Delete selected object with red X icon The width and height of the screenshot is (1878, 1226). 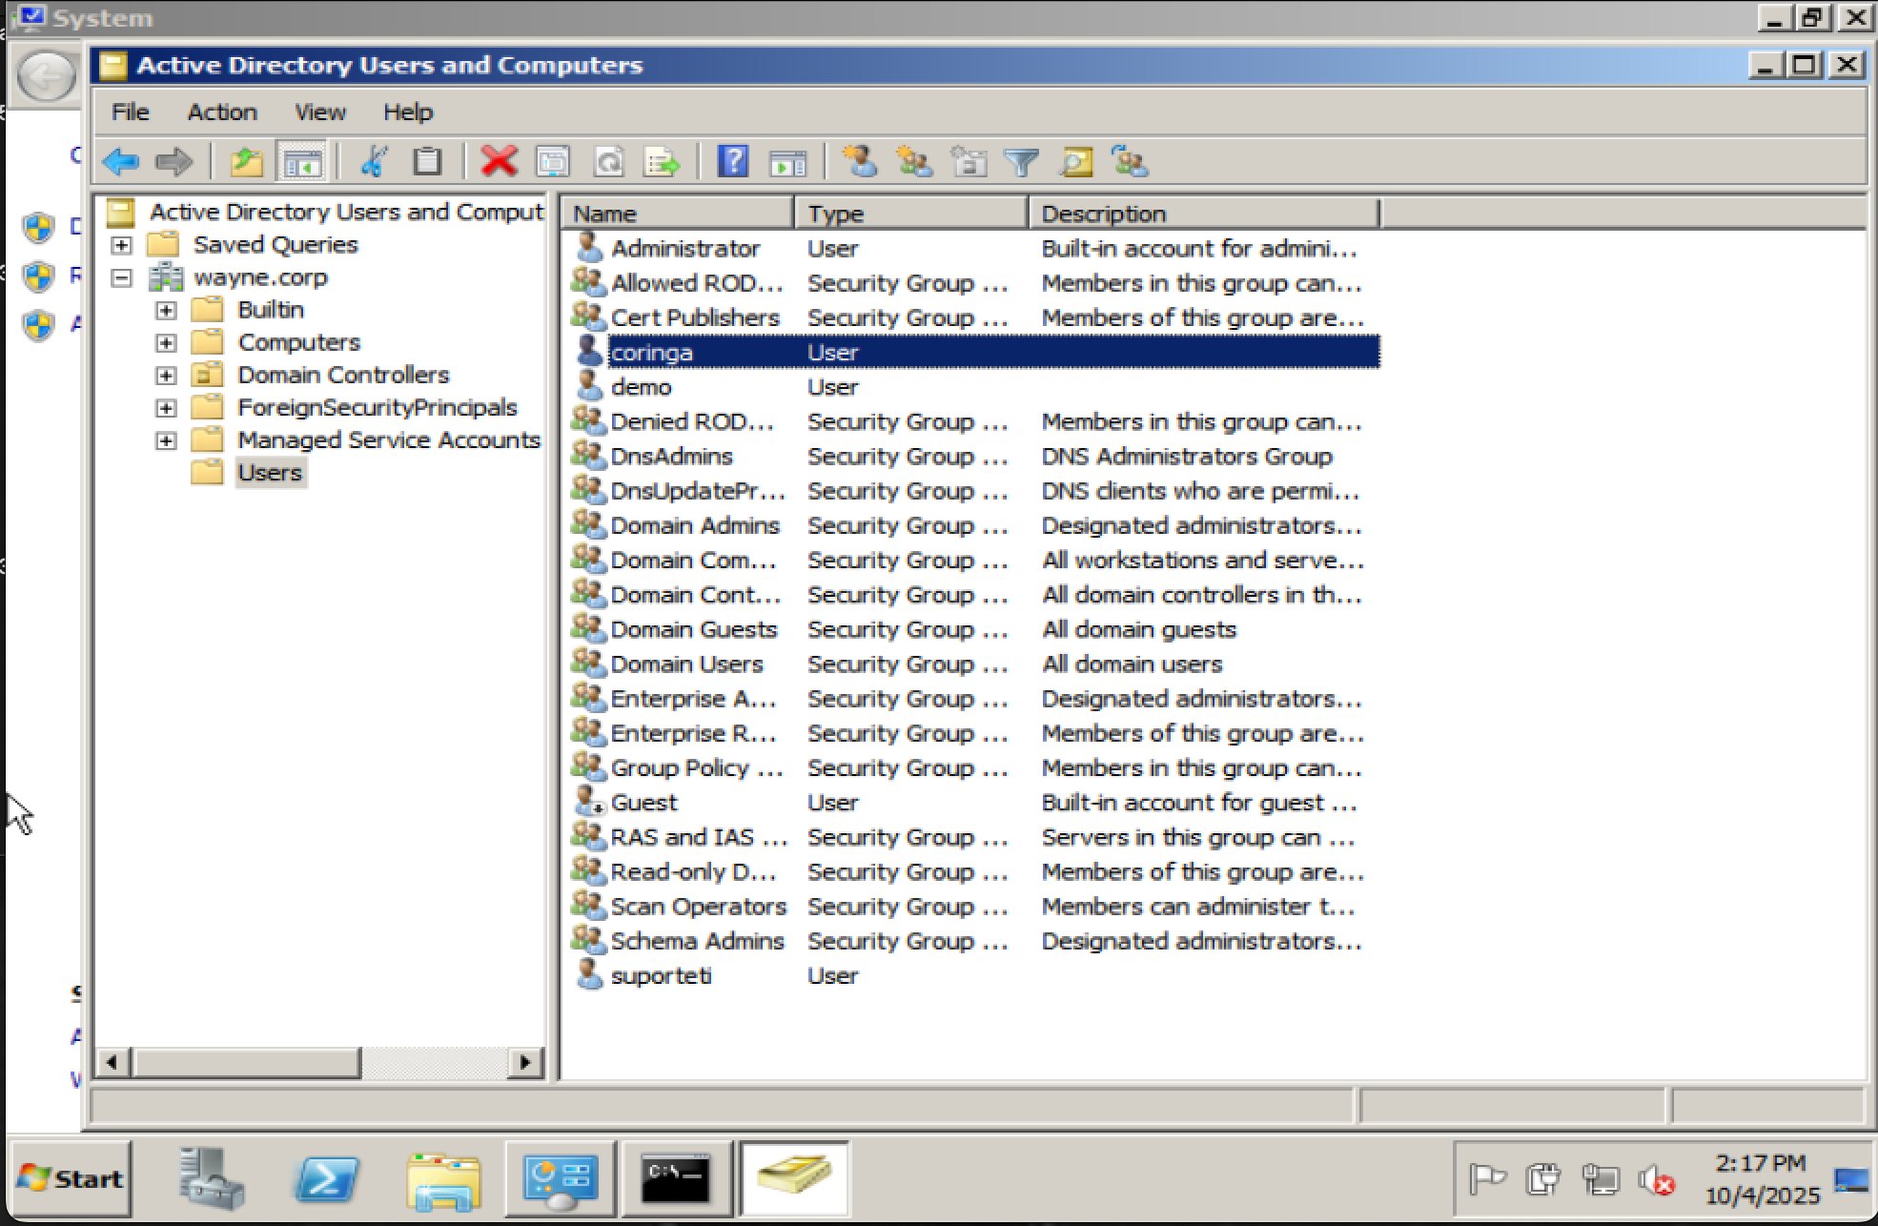tap(499, 162)
